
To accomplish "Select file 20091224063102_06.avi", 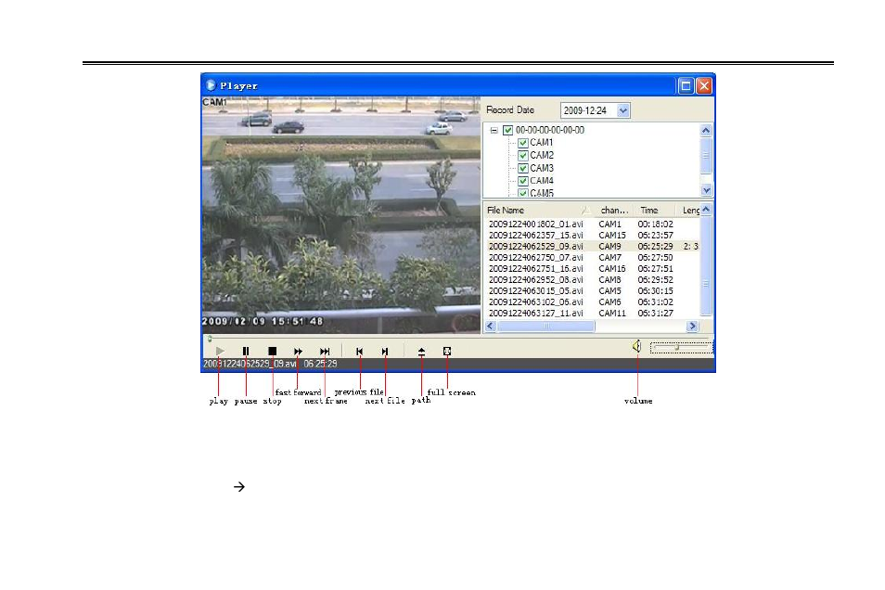I will (x=535, y=302).
